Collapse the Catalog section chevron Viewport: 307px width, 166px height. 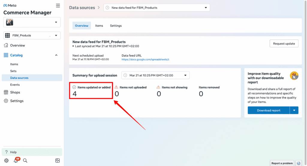click(x=56, y=55)
